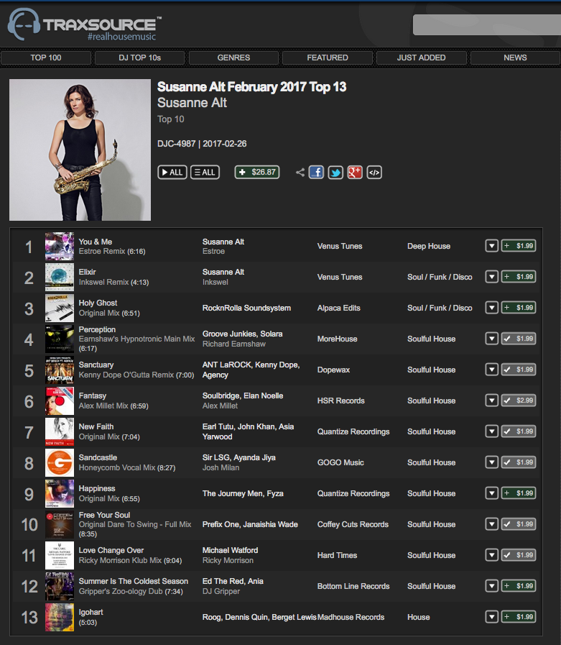This screenshot has height=645, width=561.
Task: Expand options dropdown for Happiness
Action: (x=491, y=493)
